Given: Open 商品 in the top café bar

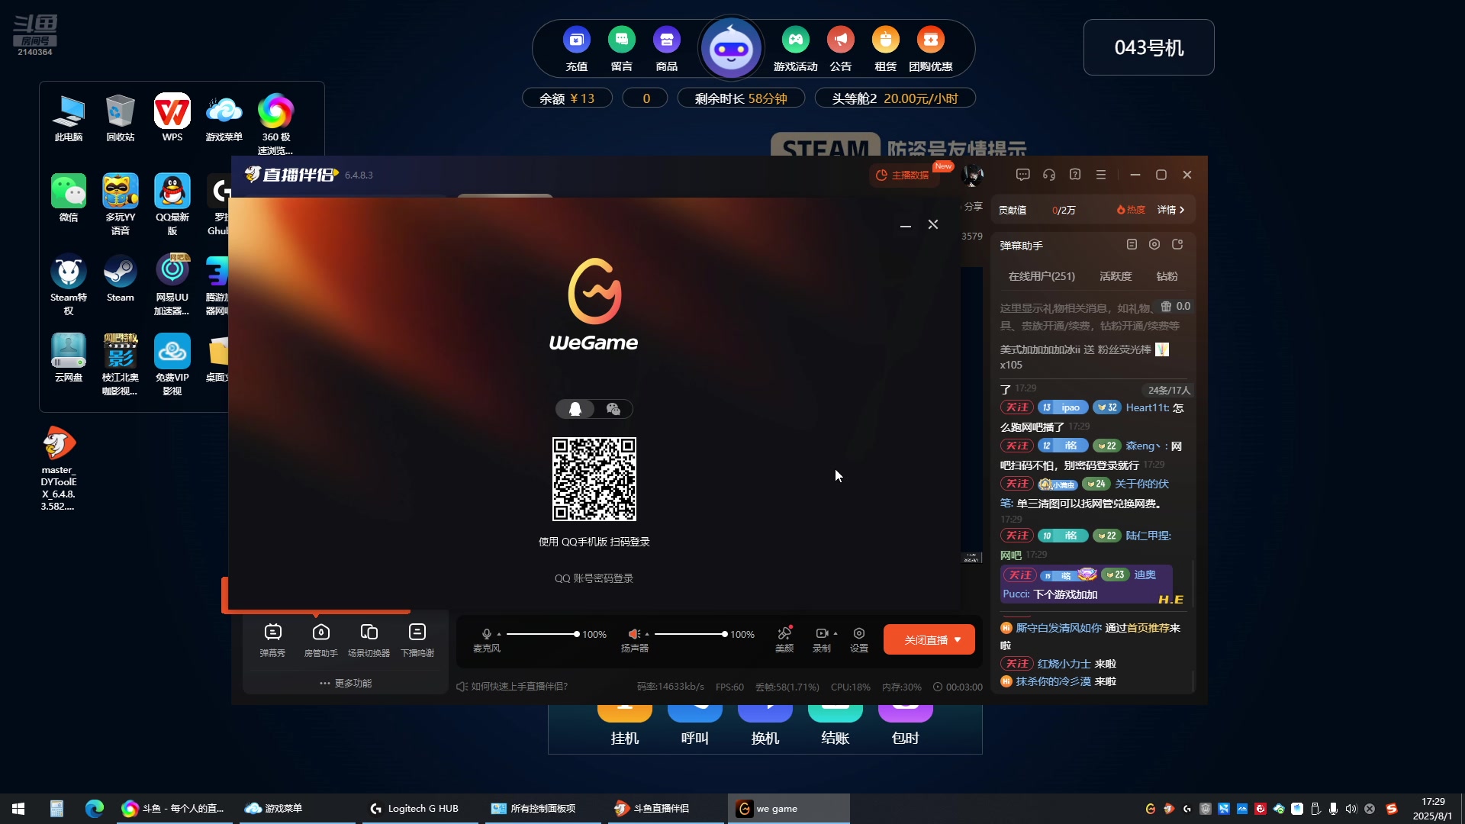Looking at the screenshot, I should (x=667, y=49).
